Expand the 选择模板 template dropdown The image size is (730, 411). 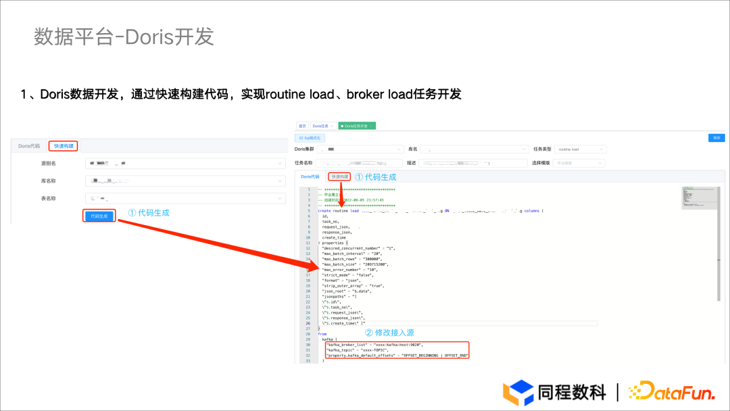pos(579,164)
